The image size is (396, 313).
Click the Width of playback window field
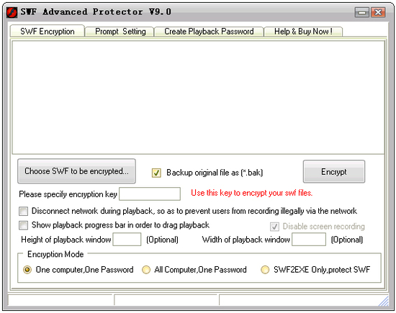tap(309, 240)
